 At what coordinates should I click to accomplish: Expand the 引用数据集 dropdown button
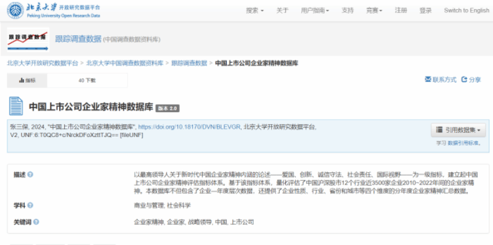click(458, 130)
